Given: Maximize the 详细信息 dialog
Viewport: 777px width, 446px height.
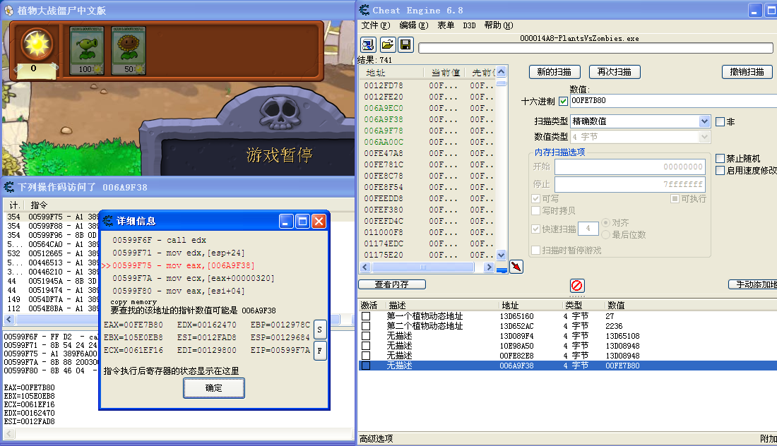Looking at the screenshot, I should click(x=302, y=222).
